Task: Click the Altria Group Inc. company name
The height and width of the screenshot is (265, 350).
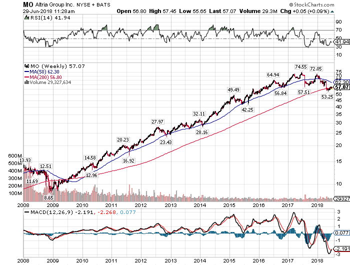Action: point(55,4)
